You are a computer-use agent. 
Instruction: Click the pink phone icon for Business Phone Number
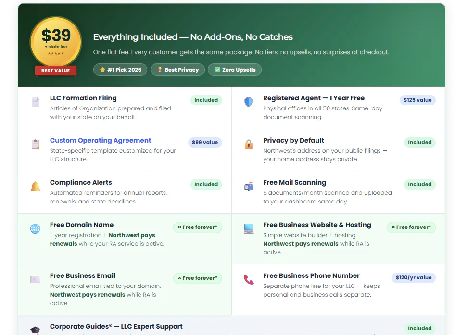[249, 279]
